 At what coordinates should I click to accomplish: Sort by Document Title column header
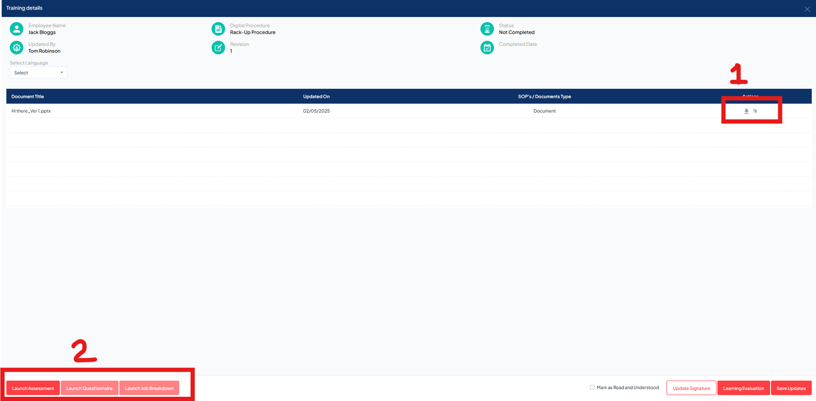point(28,96)
